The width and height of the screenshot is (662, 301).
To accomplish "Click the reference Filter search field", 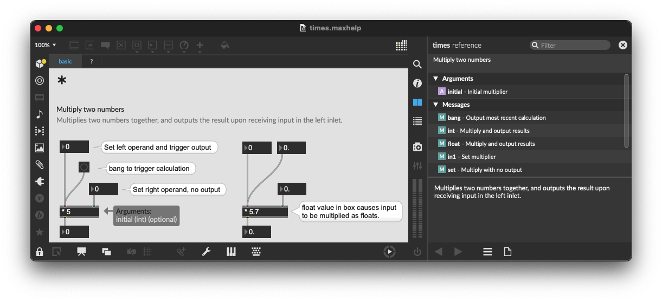I will [x=571, y=45].
